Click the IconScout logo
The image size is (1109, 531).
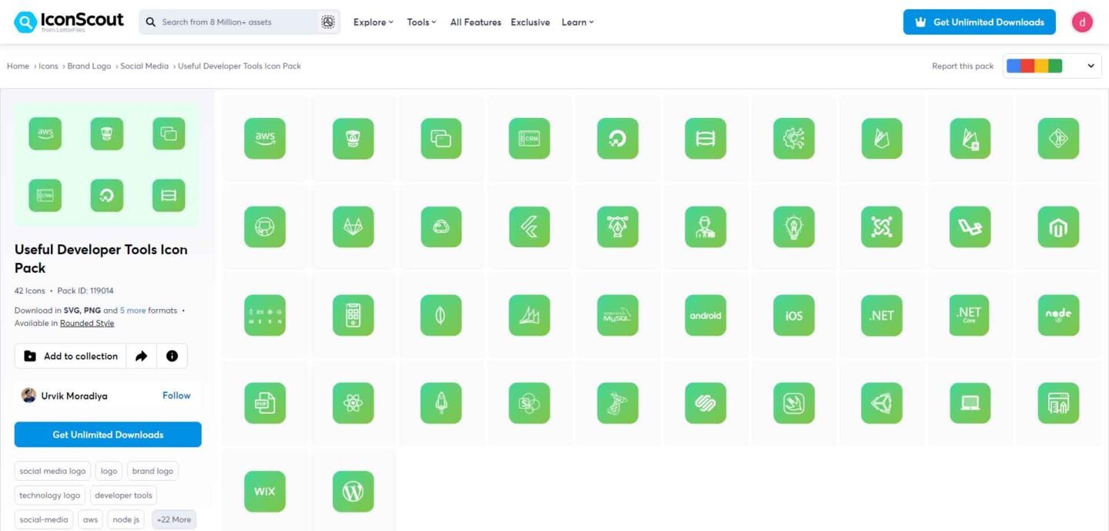coord(69,22)
